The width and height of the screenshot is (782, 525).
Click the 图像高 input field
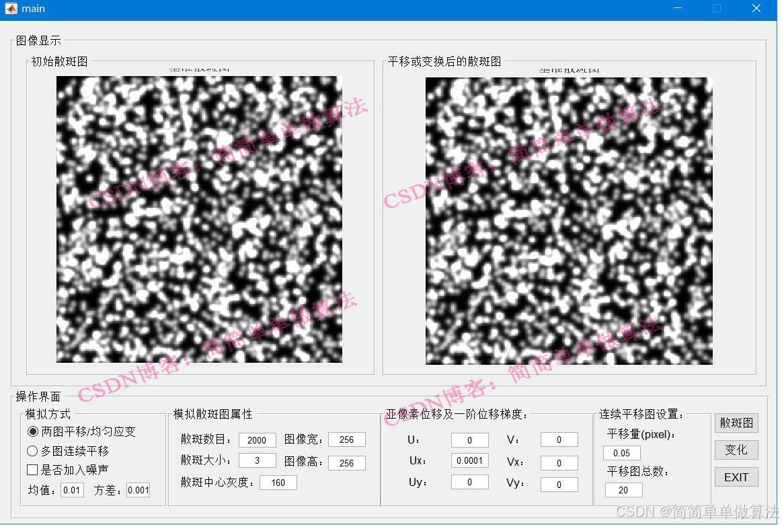346,462
